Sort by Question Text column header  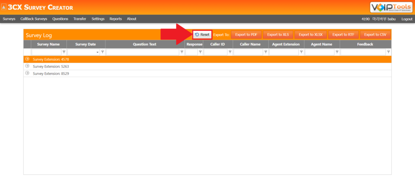click(x=145, y=44)
